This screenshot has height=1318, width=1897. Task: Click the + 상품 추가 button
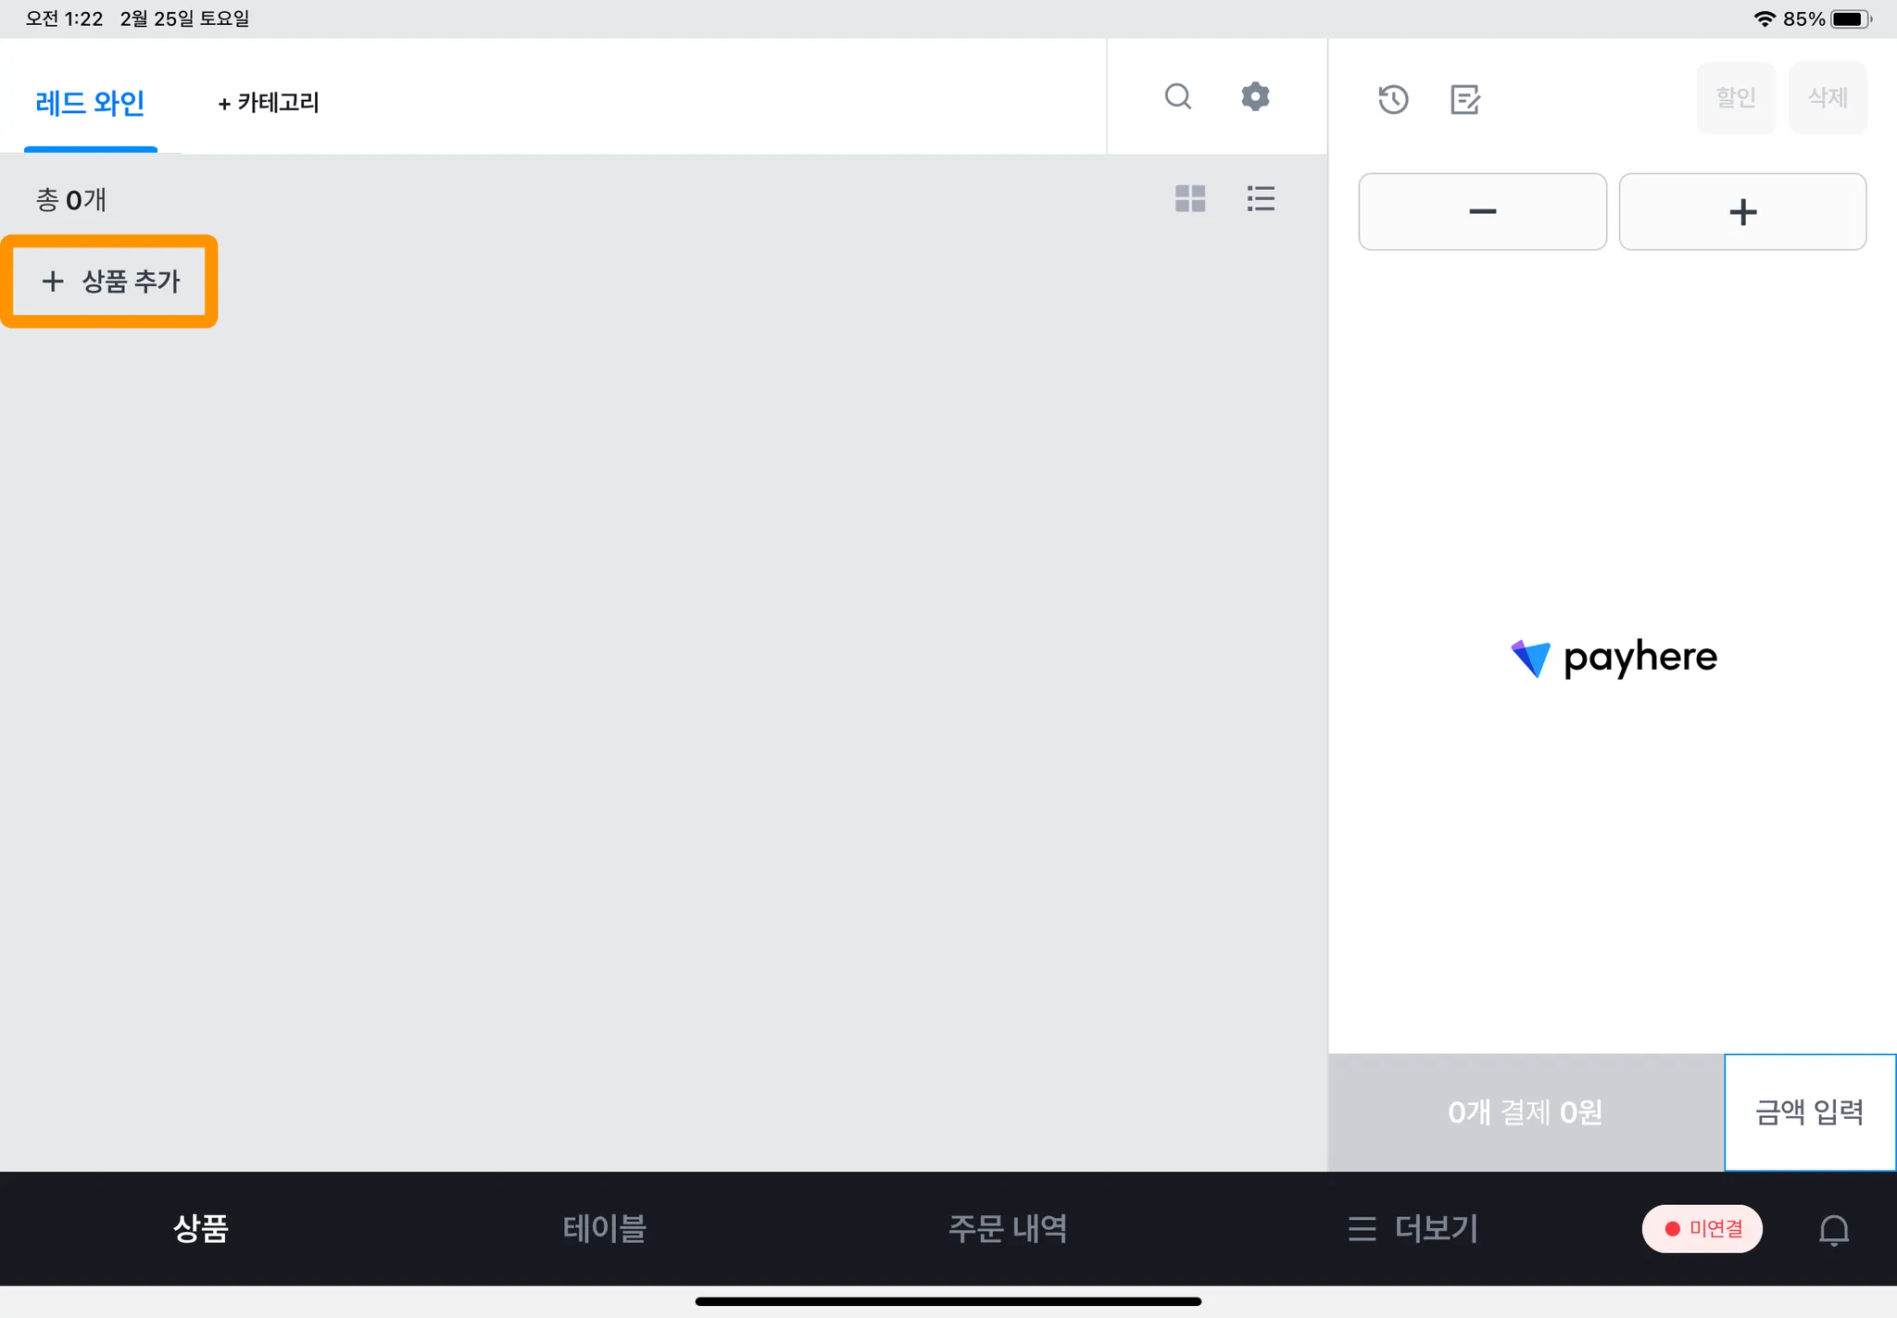click(110, 281)
